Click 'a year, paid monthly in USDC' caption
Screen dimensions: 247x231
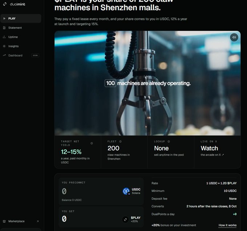75,160
